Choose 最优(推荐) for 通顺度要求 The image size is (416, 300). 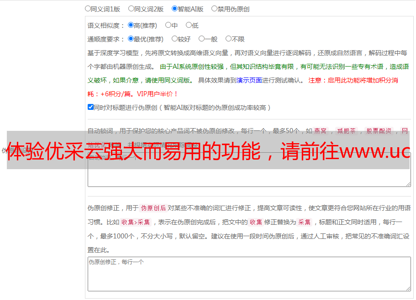[131, 39]
